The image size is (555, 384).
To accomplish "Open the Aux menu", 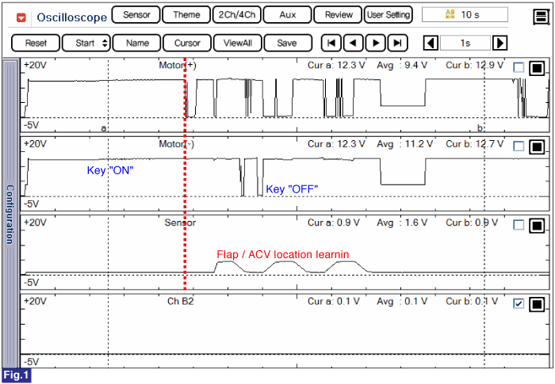I will click(287, 15).
